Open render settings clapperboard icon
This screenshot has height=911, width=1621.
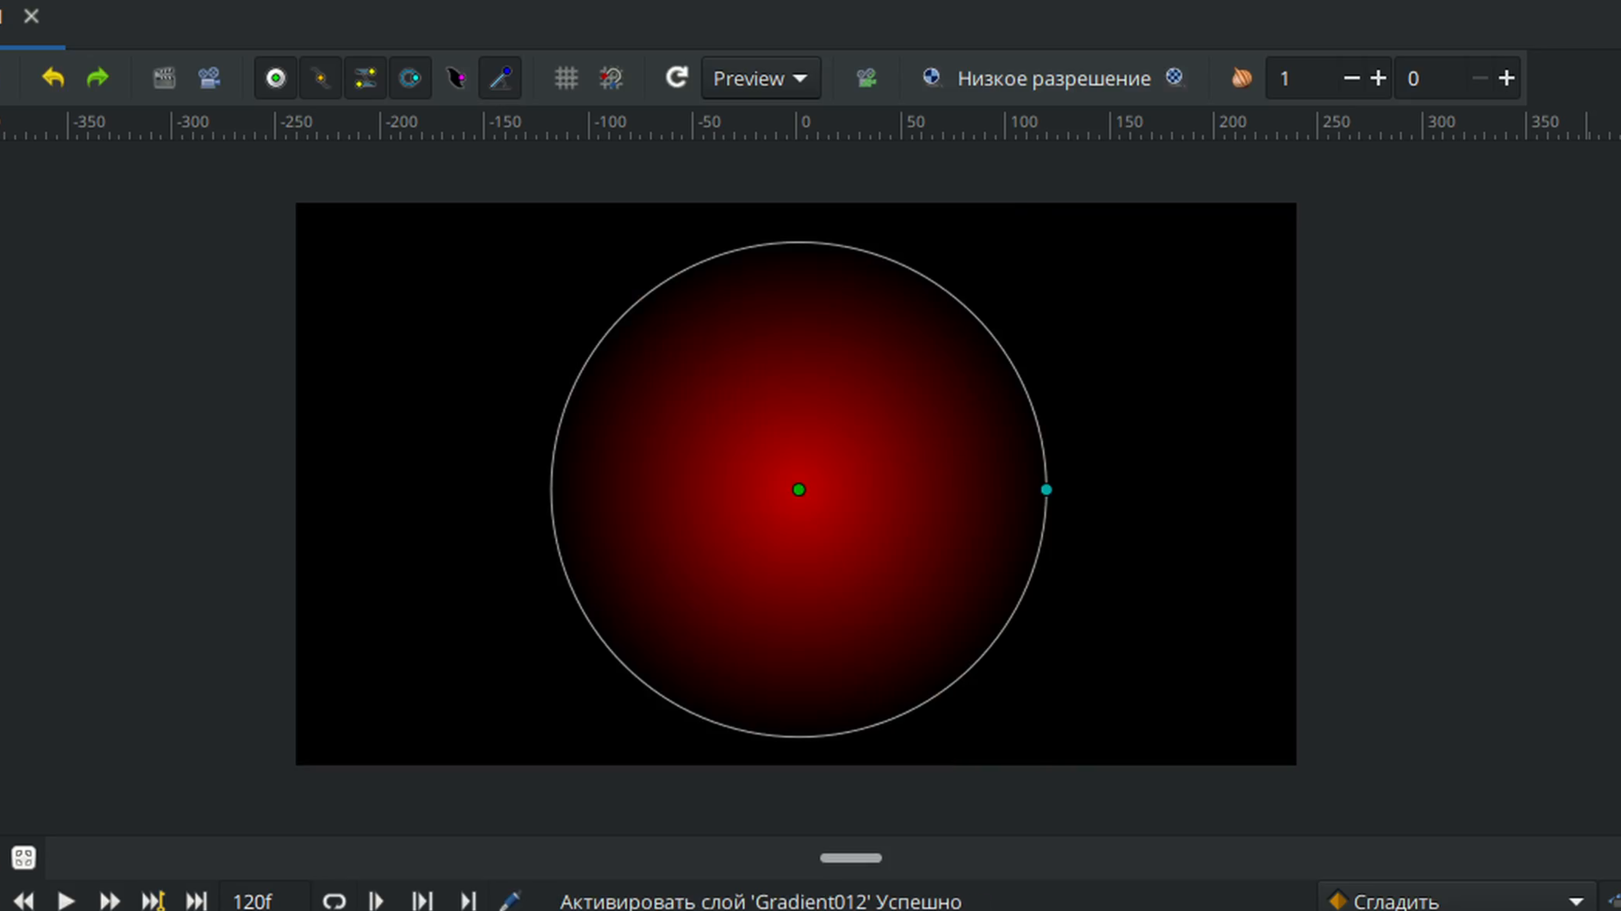click(x=164, y=78)
